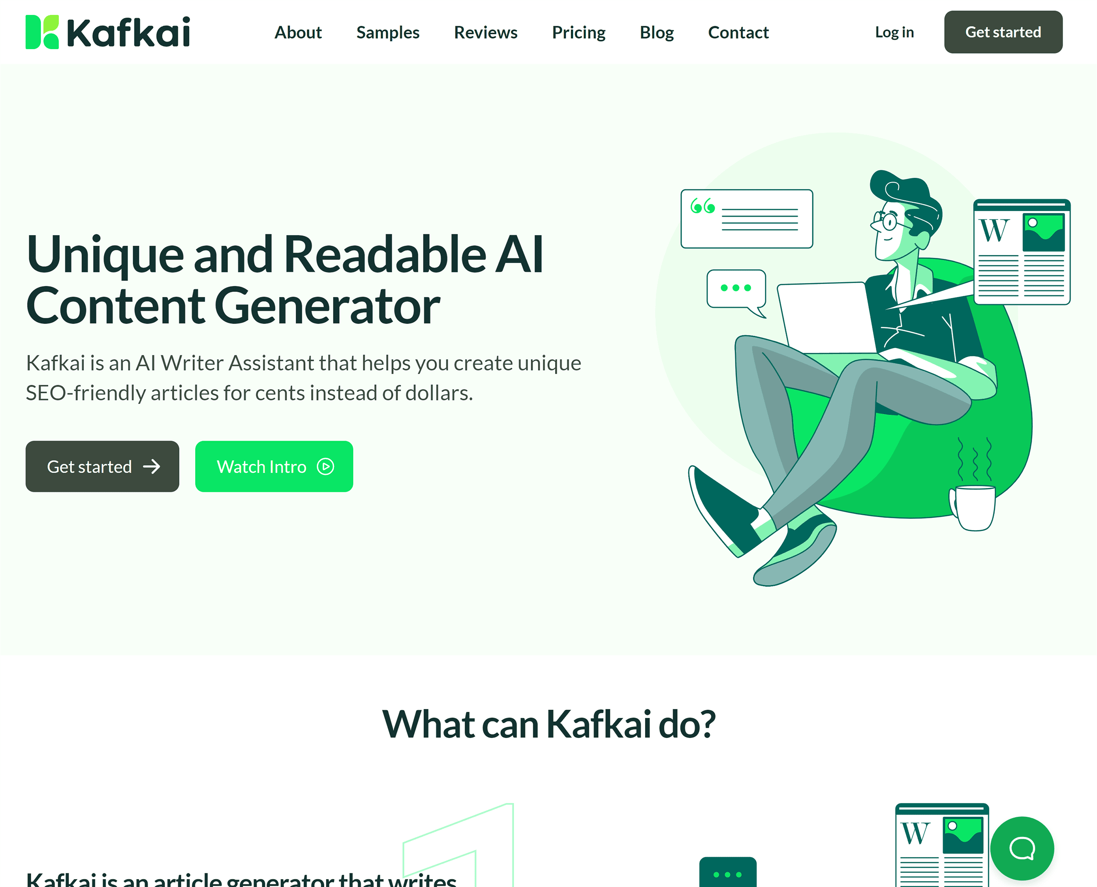Expand the Blog navigation section
The width and height of the screenshot is (1097, 887).
(656, 32)
